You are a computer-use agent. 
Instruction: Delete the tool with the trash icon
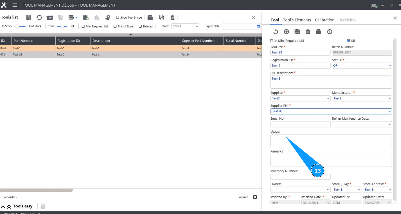pyautogui.click(x=308, y=32)
